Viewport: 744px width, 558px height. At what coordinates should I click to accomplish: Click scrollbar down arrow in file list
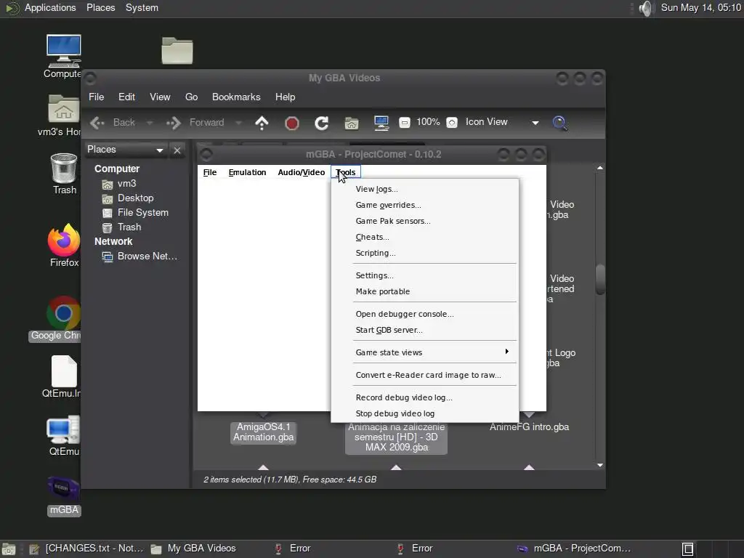(x=600, y=465)
